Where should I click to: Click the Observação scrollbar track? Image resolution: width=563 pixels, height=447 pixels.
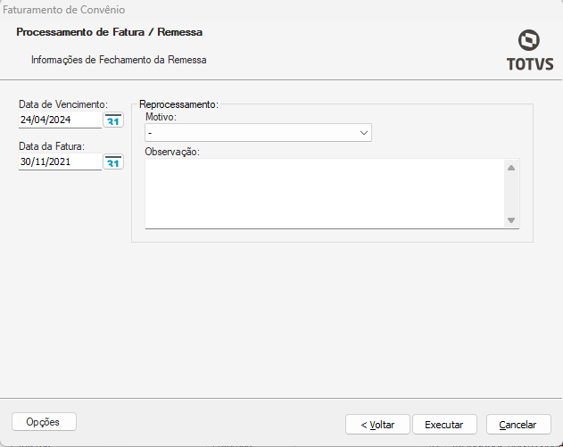pos(511,193)
